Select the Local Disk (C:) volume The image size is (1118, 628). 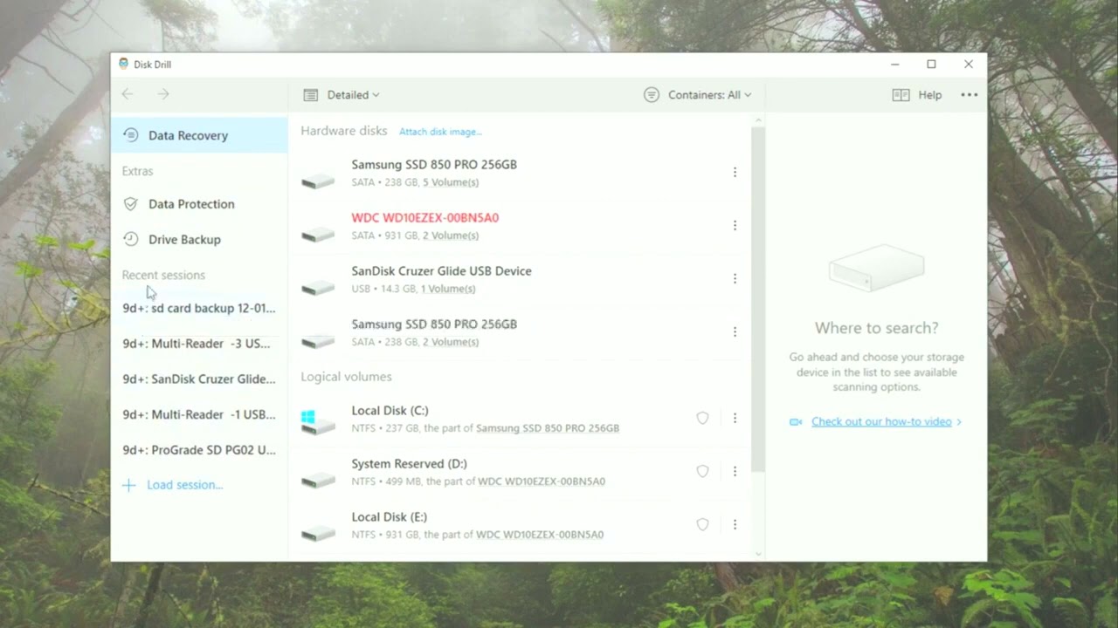click(x=519, y=419)
